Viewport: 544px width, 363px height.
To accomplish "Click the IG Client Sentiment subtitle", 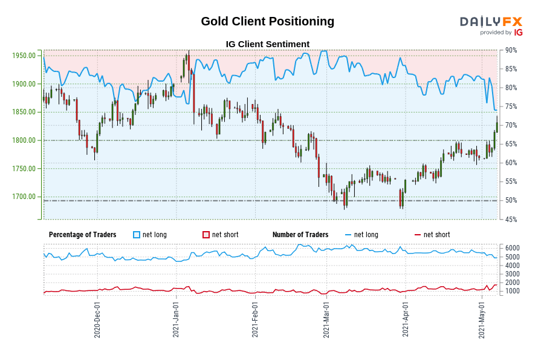I will 268,44.
